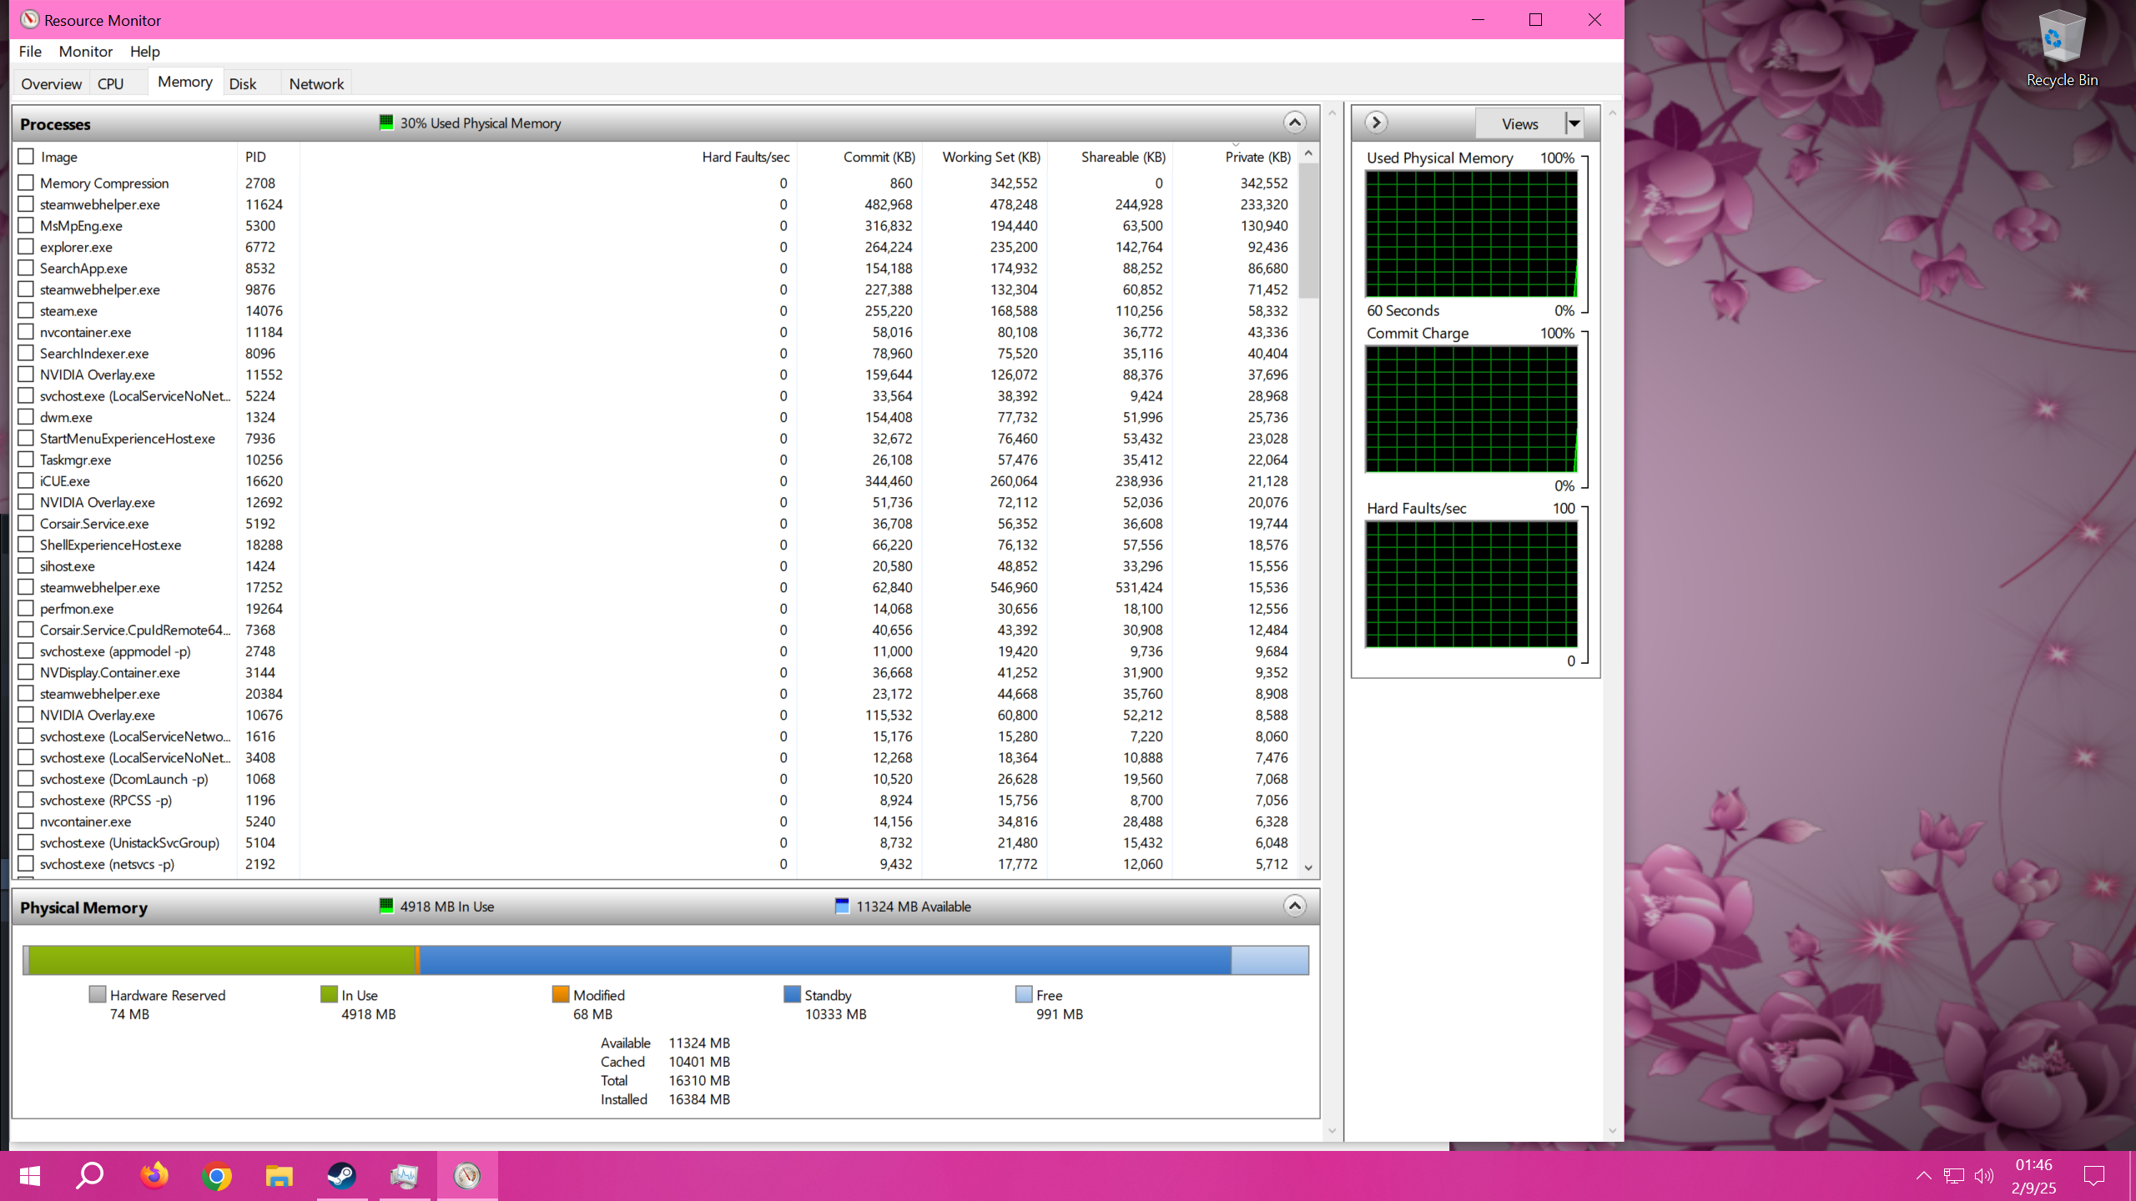Switch to Steam in the taskbar

(342, 1176)
